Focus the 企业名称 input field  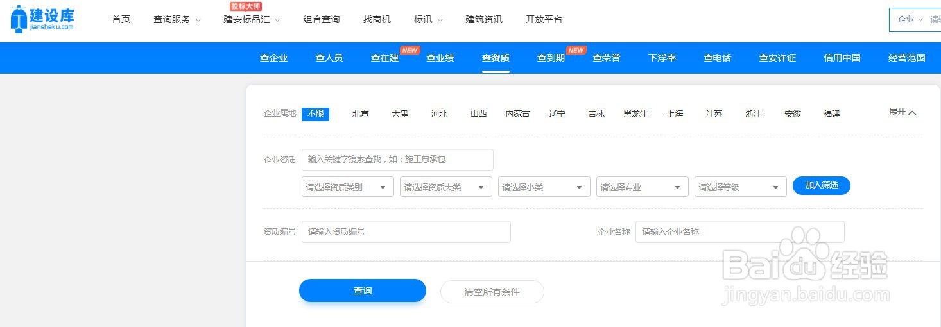[739, 231]
